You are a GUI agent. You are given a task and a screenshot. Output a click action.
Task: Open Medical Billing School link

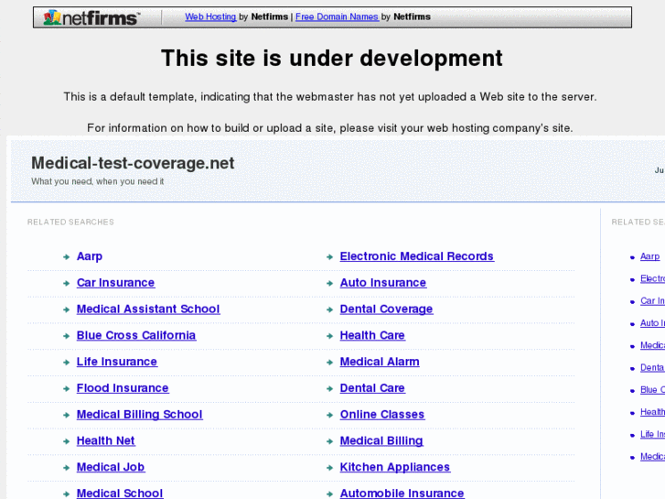pos(140,415)
